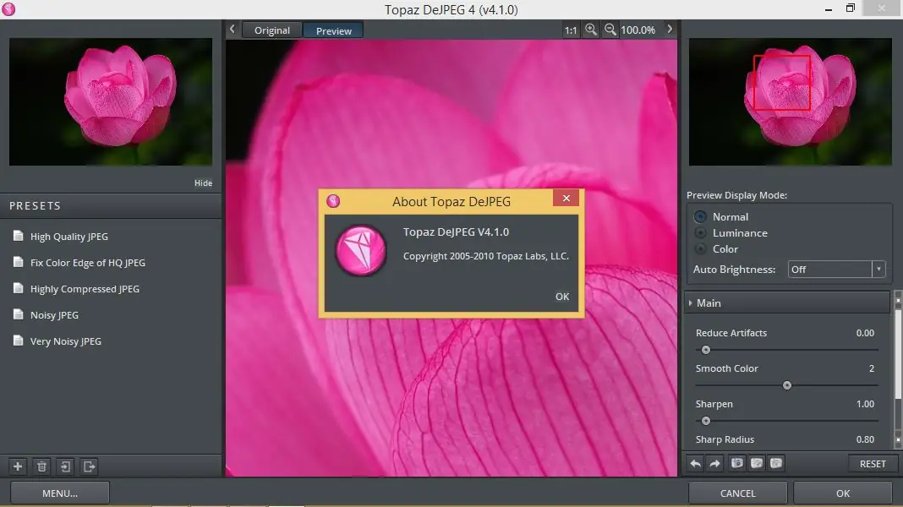Screen dimensions: 903x507
Task: Switch to the Preview tab
Action: coord(333,30)
